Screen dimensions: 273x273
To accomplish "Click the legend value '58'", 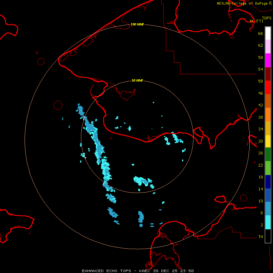I will [x=261, y=57].
